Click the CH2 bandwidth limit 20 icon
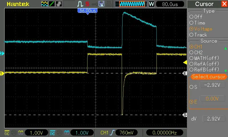Image resolution: width=228 pixels, height=137 pixels. point(60,133)
